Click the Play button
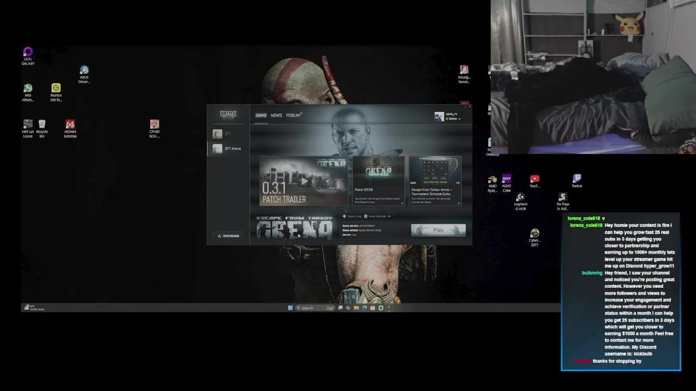 tap(438, 230)
